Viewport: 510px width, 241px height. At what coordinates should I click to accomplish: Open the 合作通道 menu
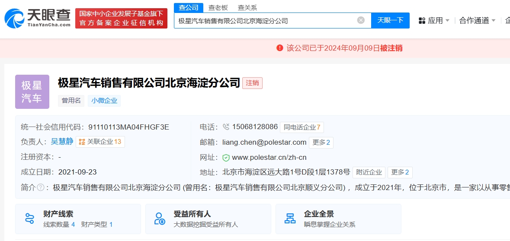click(x=474, y=21)
